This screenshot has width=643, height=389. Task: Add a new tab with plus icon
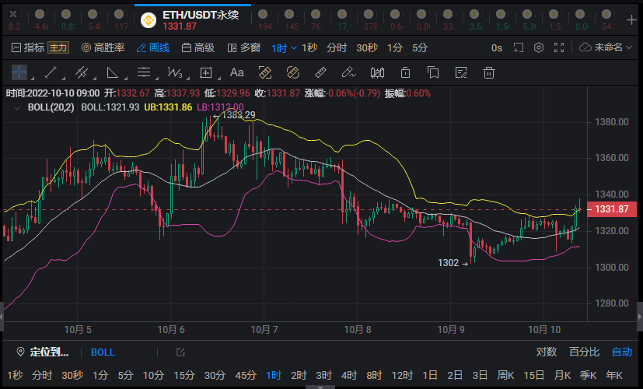click(631, 19)
